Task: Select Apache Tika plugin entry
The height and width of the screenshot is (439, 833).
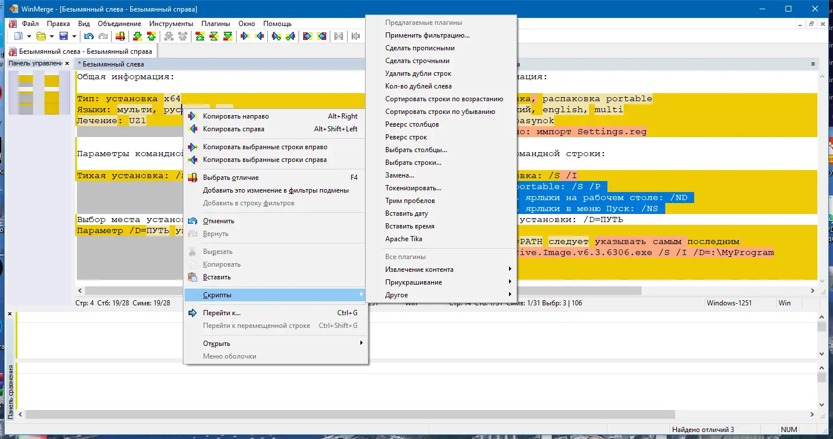Action: pyautogui.click(x=441, y=239)
